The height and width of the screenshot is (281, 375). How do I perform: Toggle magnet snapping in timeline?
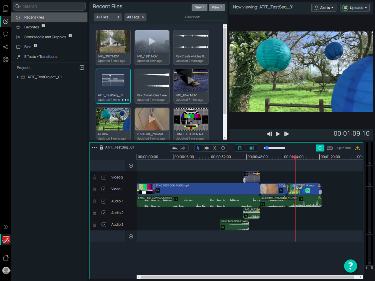click(x=240, y=148)
